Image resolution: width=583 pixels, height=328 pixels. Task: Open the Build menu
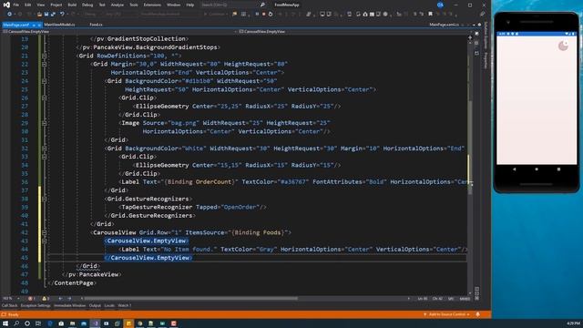click(72, 5)
